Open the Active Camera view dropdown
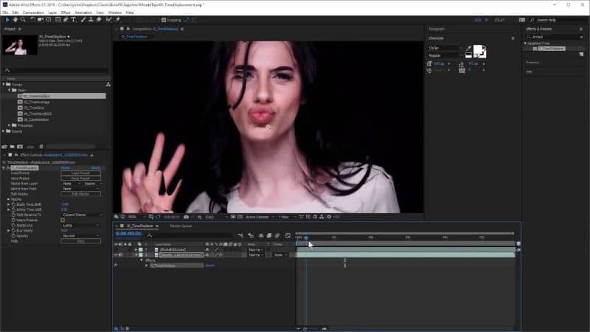 [x=260, y=217]
